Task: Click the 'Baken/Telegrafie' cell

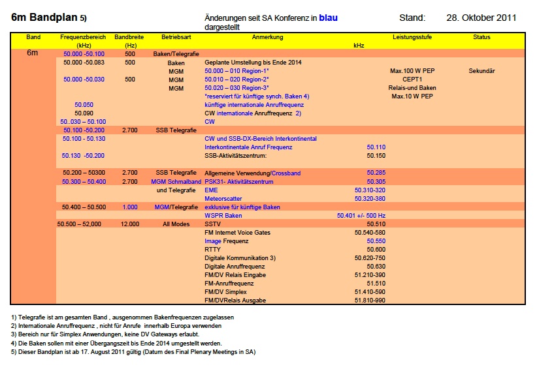Action: [x=176, y=53]
